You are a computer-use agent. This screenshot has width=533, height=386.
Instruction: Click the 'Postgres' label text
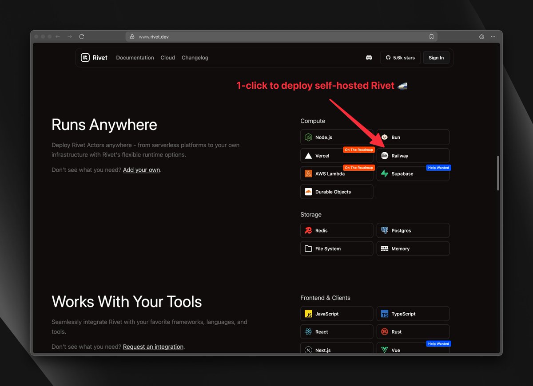point(401,231)
